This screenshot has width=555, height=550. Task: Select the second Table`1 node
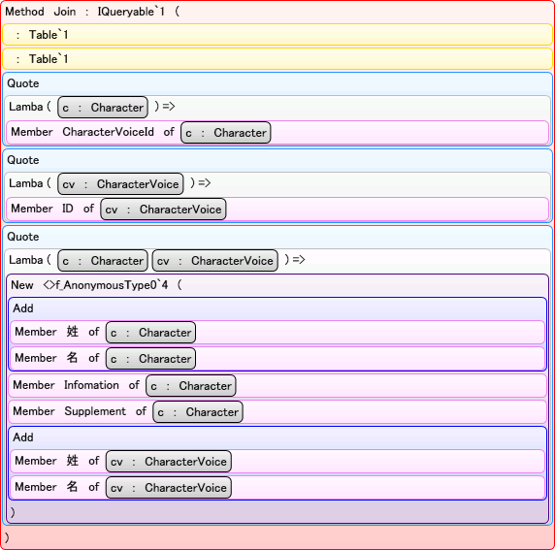point(277,59)
